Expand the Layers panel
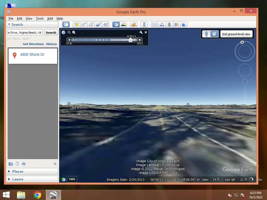This screenshot has height=200, width=267. pyautogui.click(x=9, y=179)
